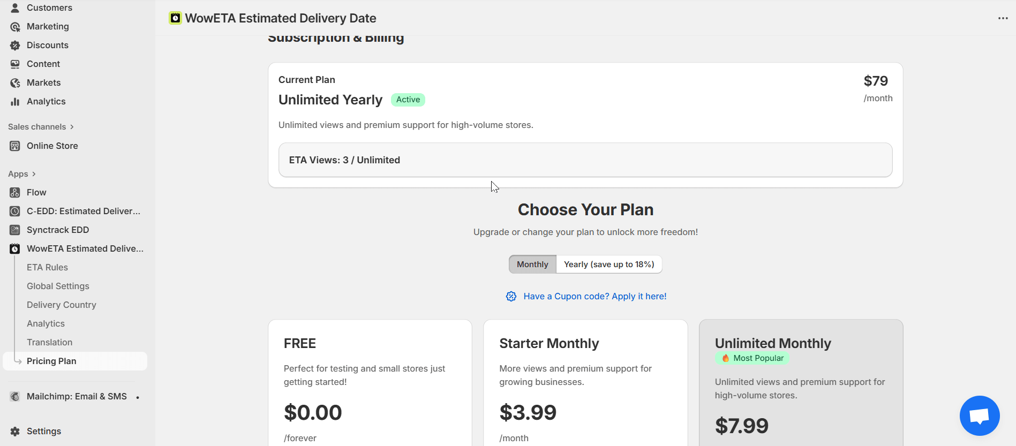This screenshot has height=446, width=1016.
Task: Select the Monthly billing option
Action: point(532,264)
